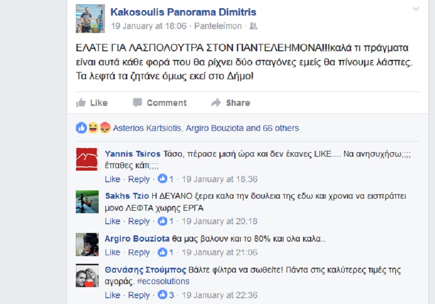Open Yannis Tsiros red avatar thumbnail
Viewport: 435px width, 304px height.
tap(87, 159)
